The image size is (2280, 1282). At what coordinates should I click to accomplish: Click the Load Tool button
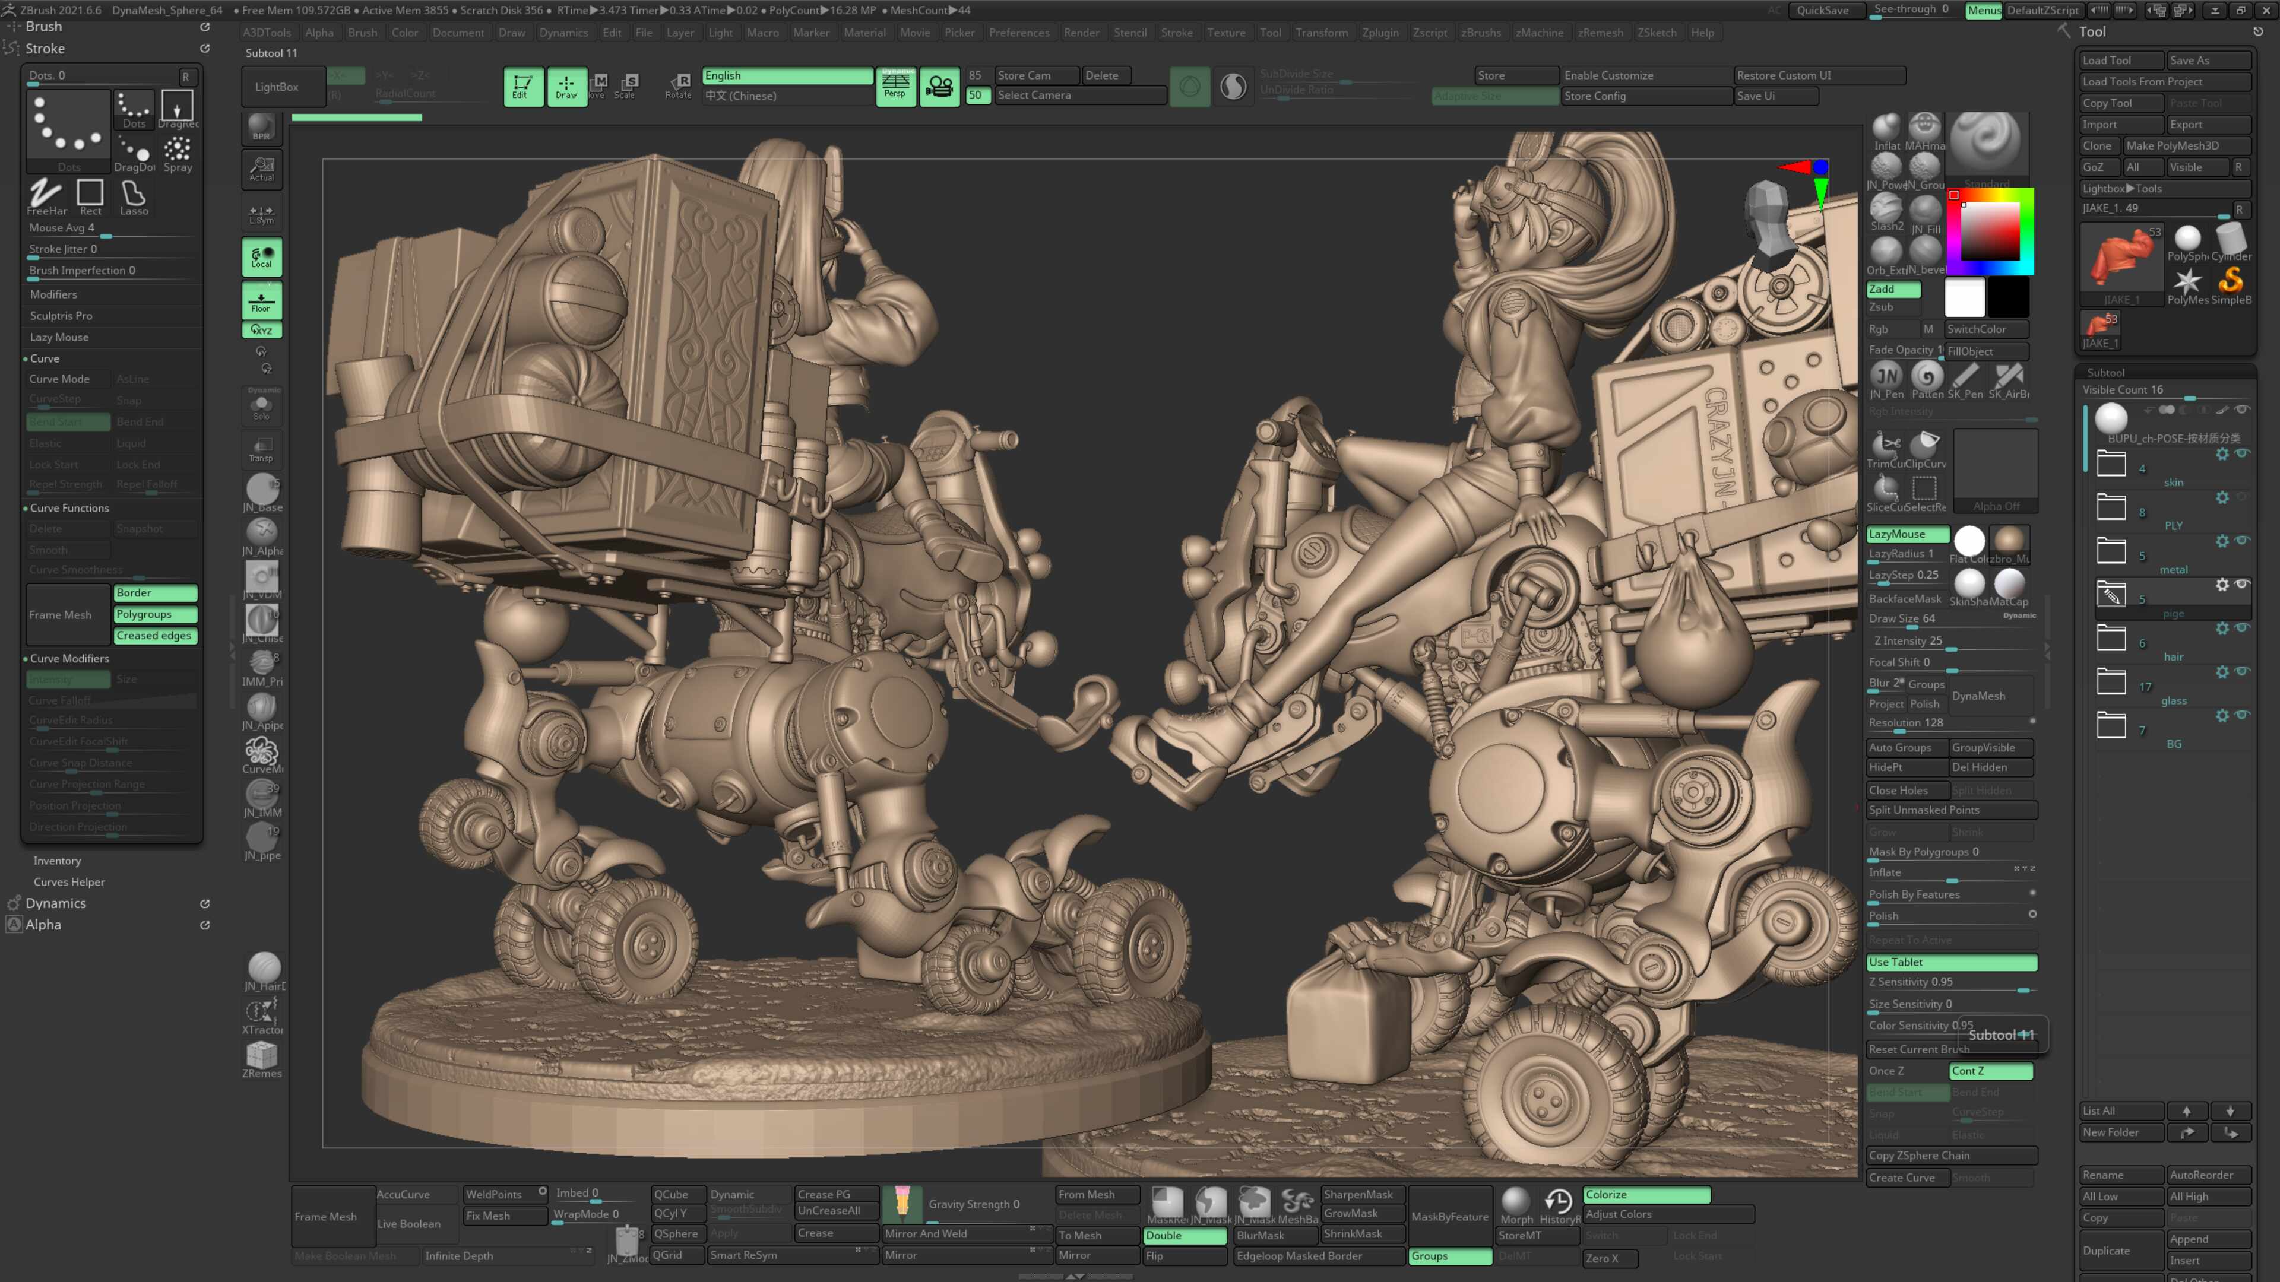pyautogui.click(x=2121, y=60)
